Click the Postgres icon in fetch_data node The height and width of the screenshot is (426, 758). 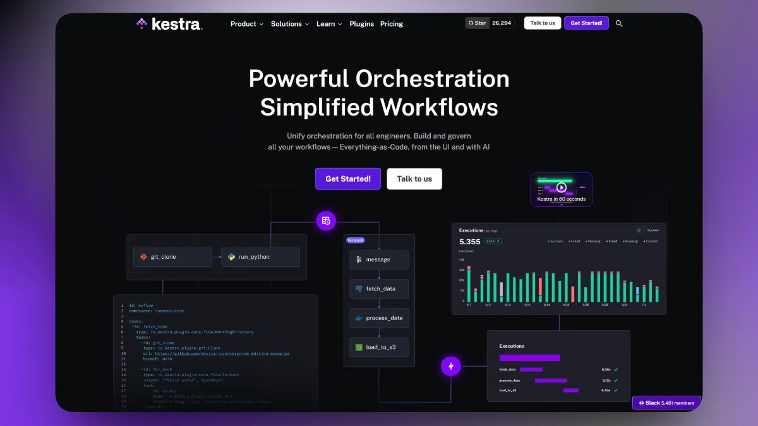[359, 288]
